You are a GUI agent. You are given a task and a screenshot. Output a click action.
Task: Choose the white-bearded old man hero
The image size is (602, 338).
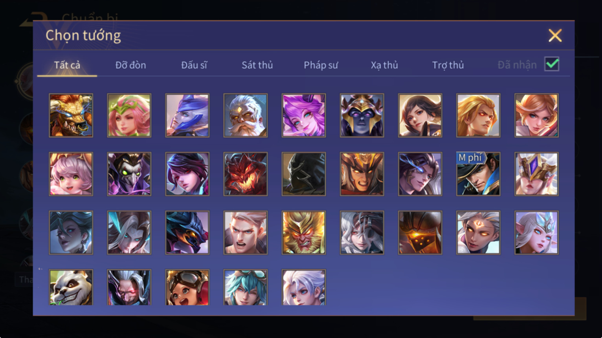(x=246, y=115)
